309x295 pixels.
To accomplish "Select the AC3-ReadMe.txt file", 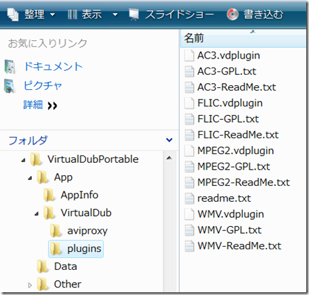I will 237,87.
